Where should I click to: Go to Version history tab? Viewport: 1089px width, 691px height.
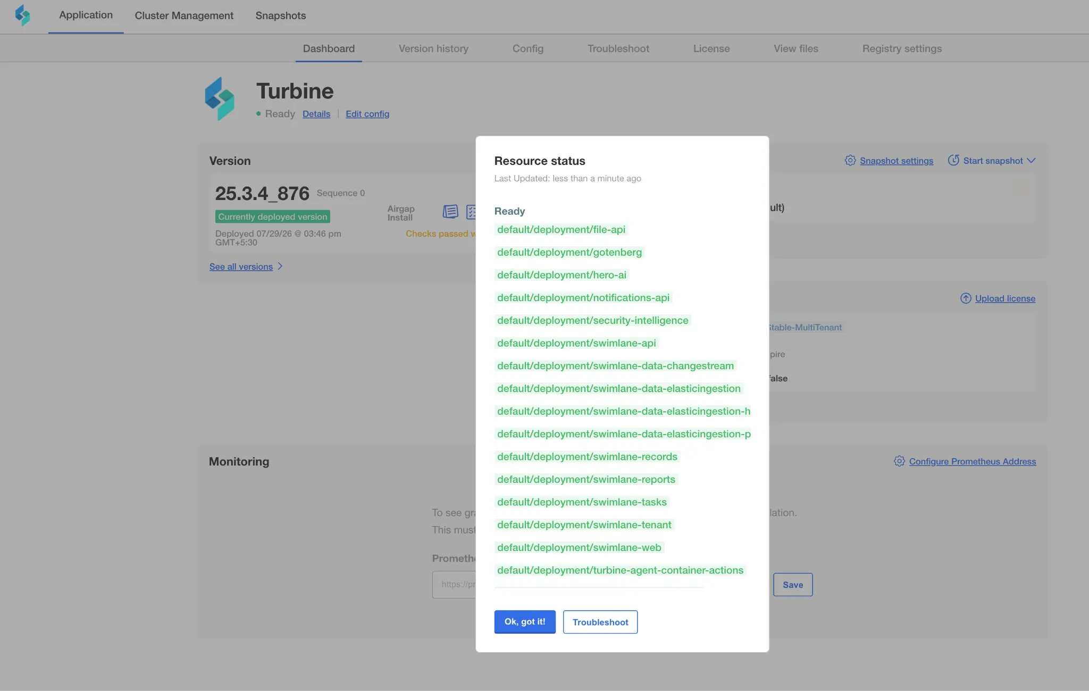click(x=433, y=48)
